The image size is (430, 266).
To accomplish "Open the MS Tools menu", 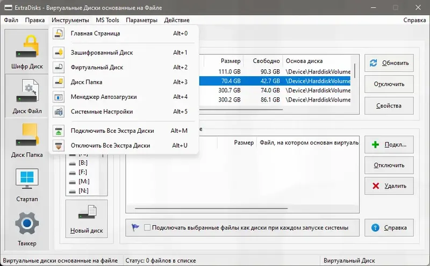I will coord(107,20).
